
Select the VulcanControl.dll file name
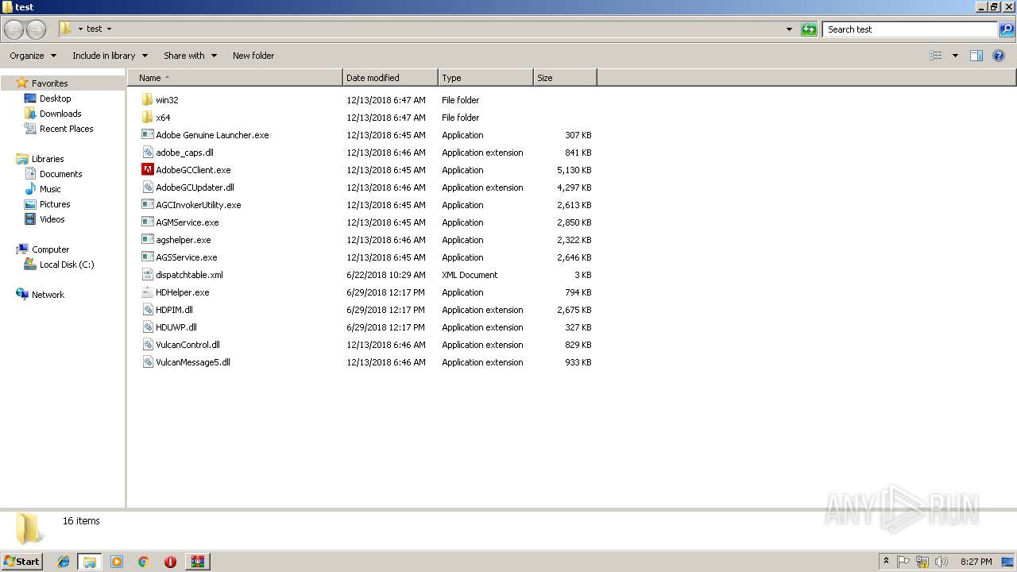[188, 345]
